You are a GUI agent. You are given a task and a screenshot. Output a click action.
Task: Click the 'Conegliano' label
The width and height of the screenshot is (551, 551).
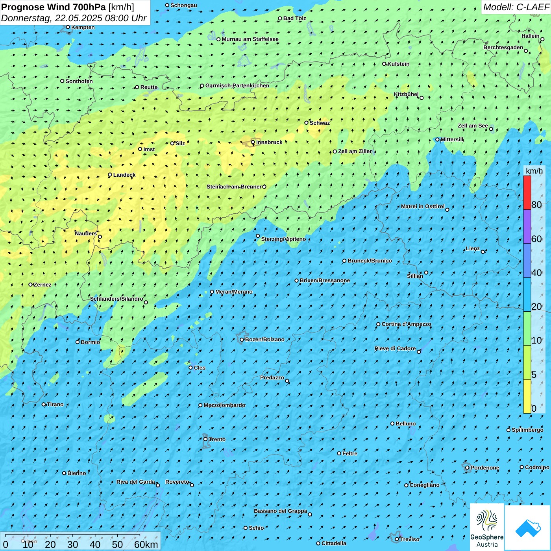[x=424, y=485]
